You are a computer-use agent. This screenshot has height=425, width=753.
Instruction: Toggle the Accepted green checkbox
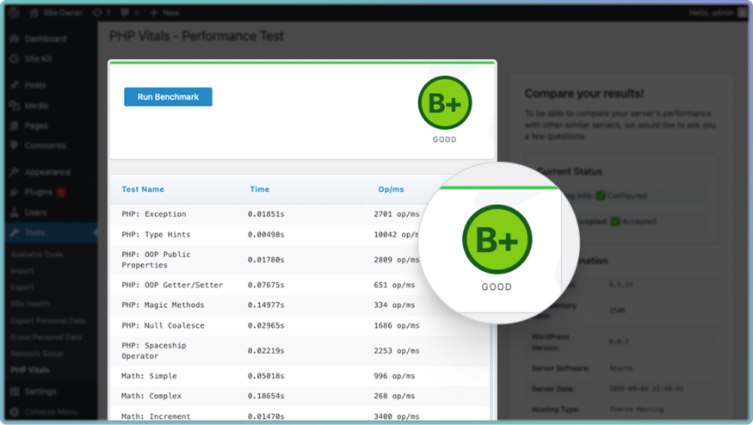(x=616, y=222)
